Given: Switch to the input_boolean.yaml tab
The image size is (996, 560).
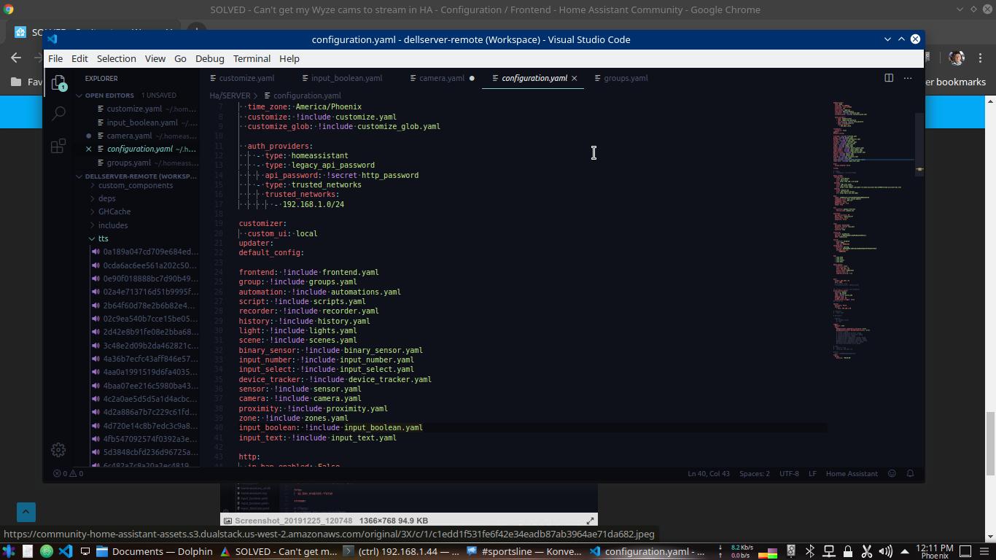Looking at the screenshot, I should 346,78.
